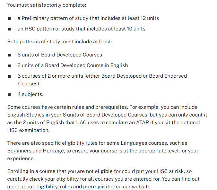Viewport: 217px width, 190px height.
Task: Click 'Both patterns of study must include' line
Action: click(60, 42)
